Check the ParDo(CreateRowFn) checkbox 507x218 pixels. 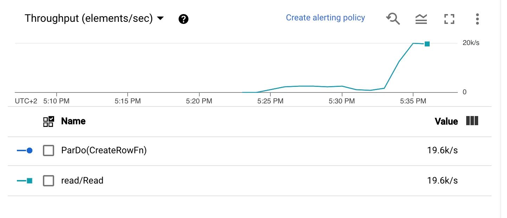coord(49,151)
